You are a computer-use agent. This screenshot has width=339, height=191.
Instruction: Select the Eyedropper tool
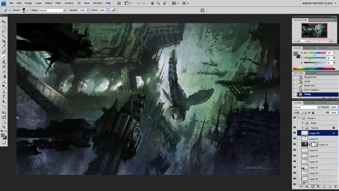point(4,46)
